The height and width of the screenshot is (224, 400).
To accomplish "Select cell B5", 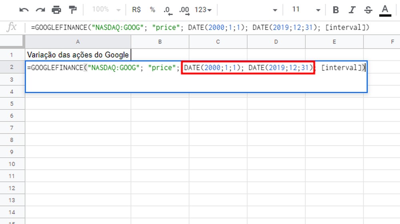I will pos(160,103).
